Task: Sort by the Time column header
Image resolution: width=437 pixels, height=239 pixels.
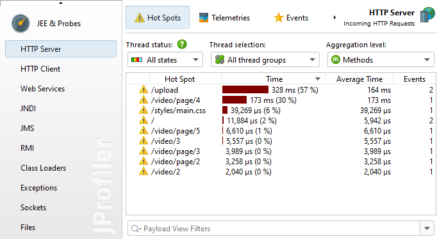Action: pyautogui.click(x=274, y=79)
